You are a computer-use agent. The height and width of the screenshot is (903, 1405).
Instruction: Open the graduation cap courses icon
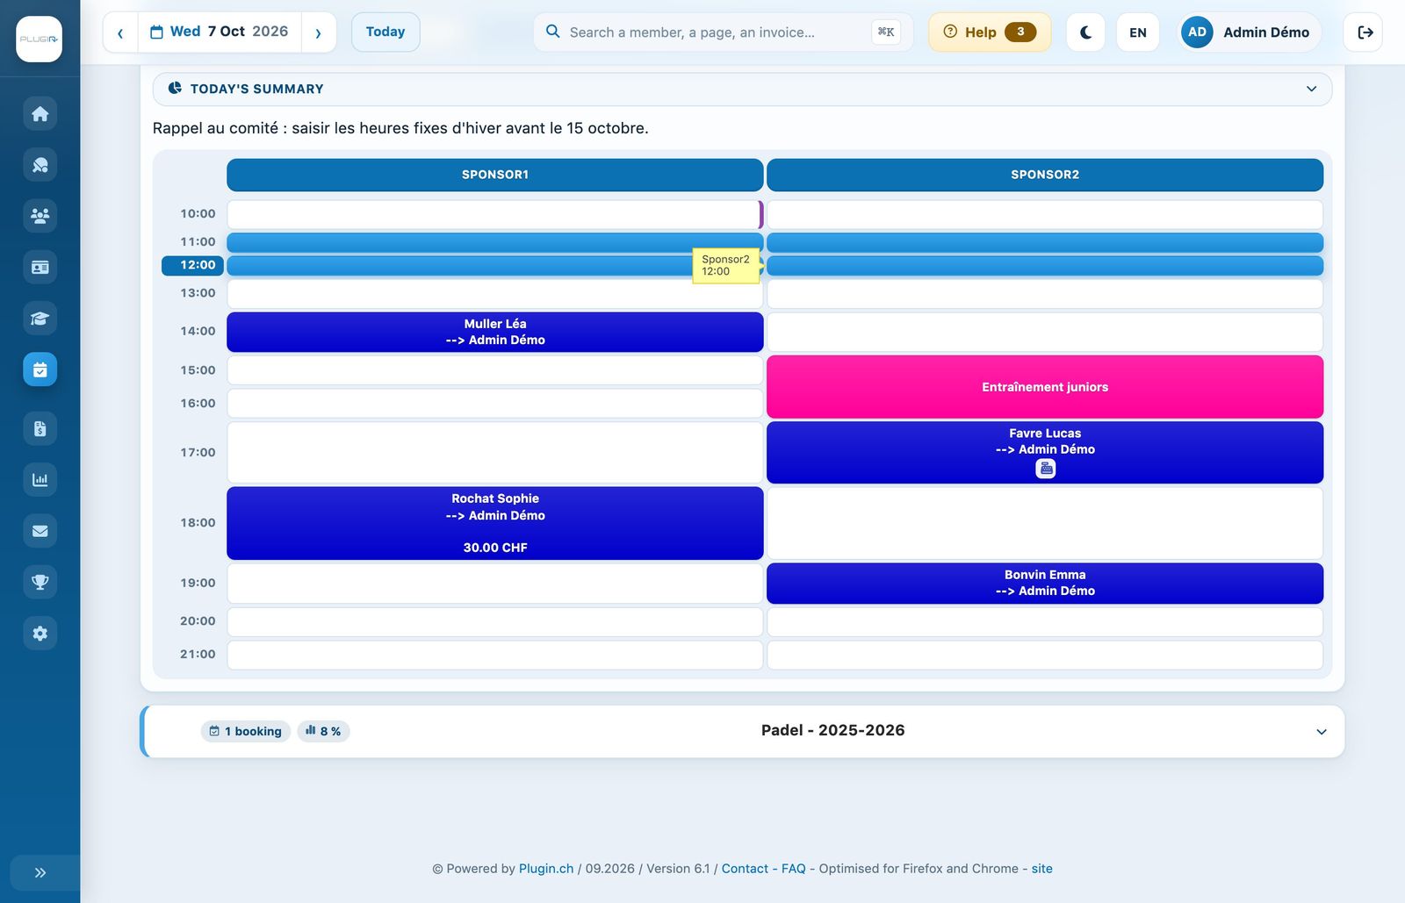(x=40, y=319)
